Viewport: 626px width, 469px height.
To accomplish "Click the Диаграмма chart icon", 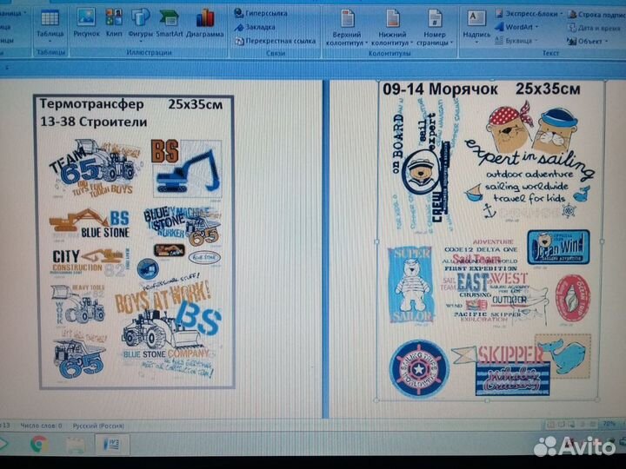I will coord(205,23).
